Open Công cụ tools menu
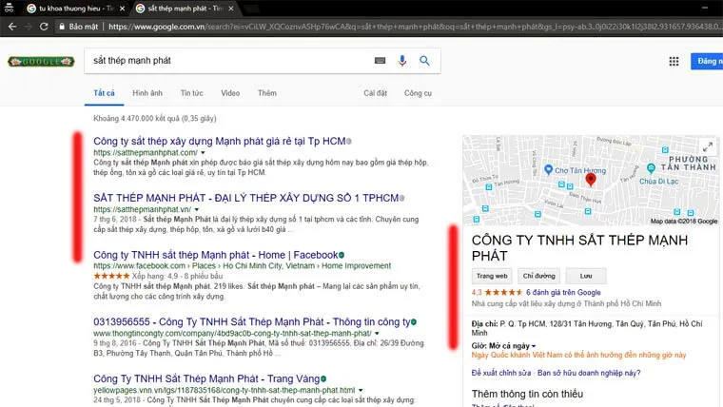The width and height of the screenshot is (723, 407). coord(419,93)
